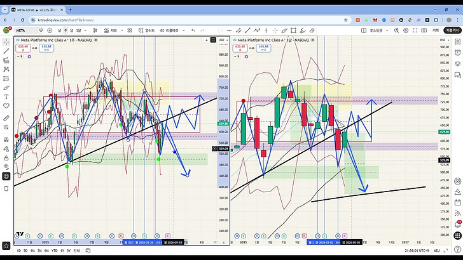463x260 pixels.
Task: Click the right chart 630.88 buy button
Action: click(x=263, y=48)
